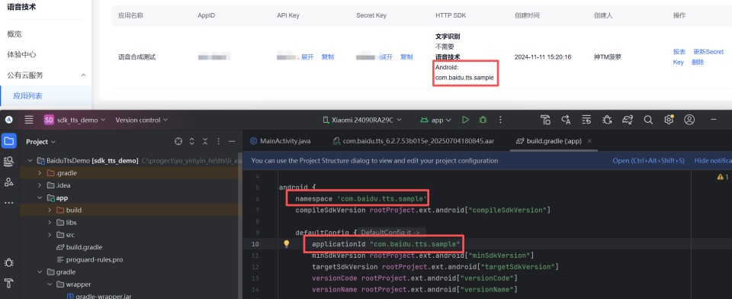
Task: Click 复制 next to the API Key
Action: 328,57
